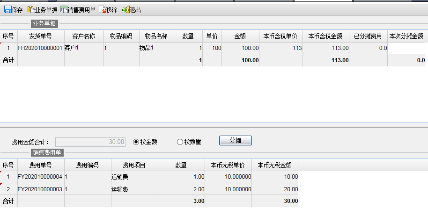Click the 本币含税金额 column header
This screenshot has height=209, width=428.
click(x=325, y=36)
